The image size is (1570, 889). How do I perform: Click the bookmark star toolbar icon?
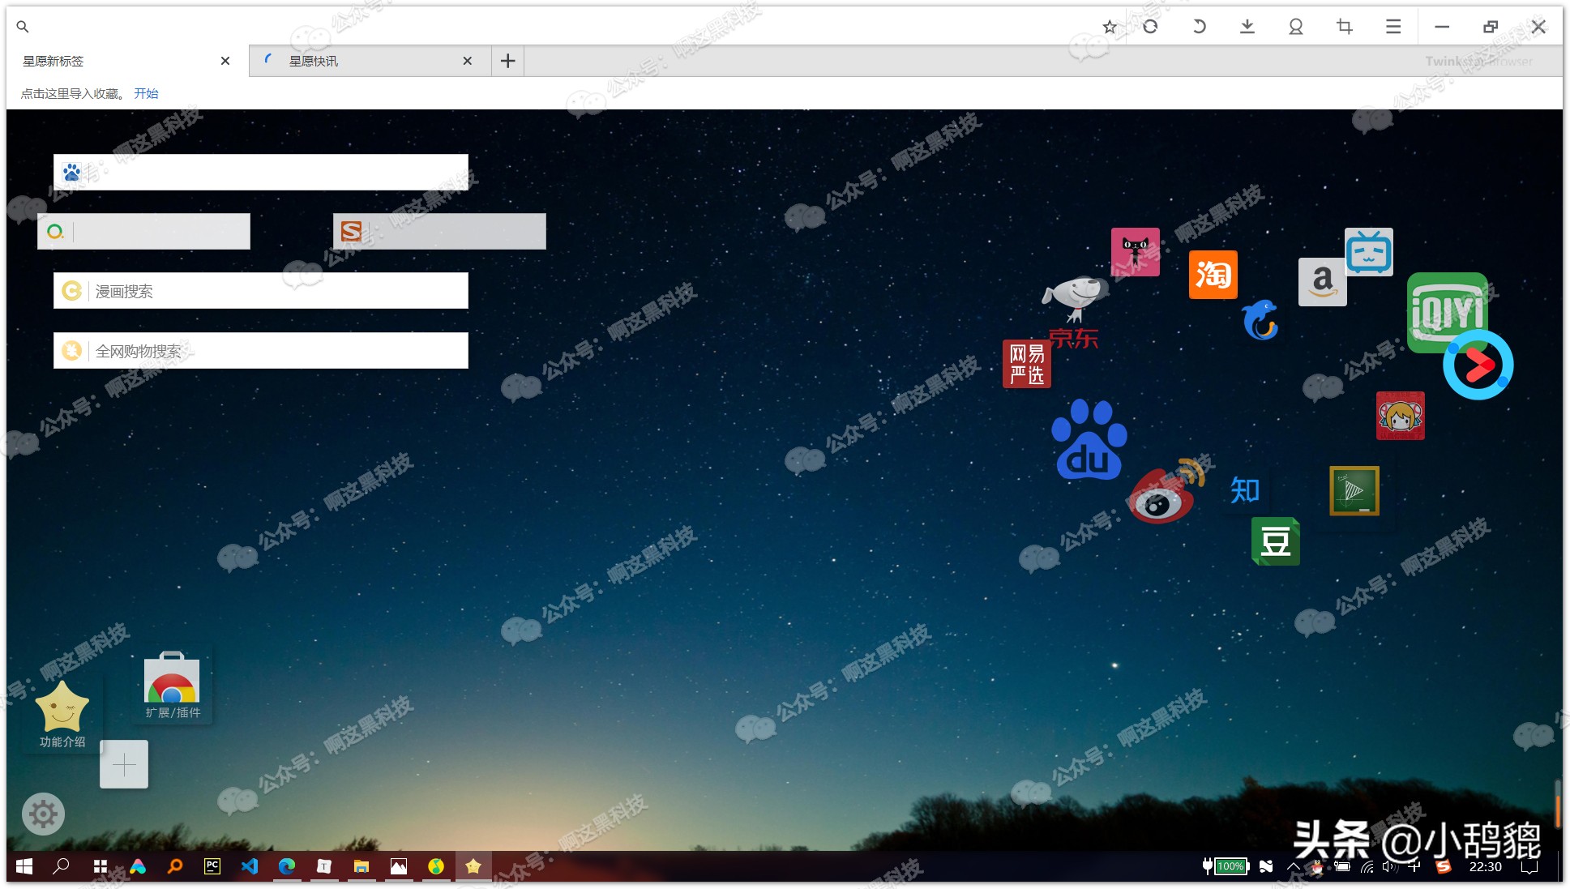pos(1110,27)
